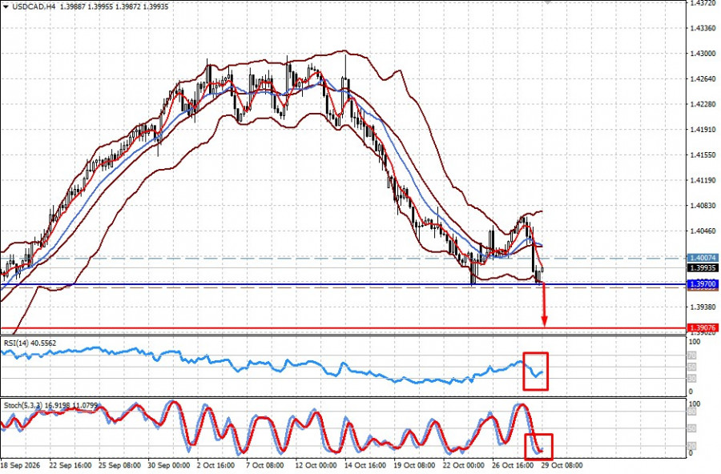Click the 29 Oct 08:00 time label

pyautogui.click(x=562, y=465)
